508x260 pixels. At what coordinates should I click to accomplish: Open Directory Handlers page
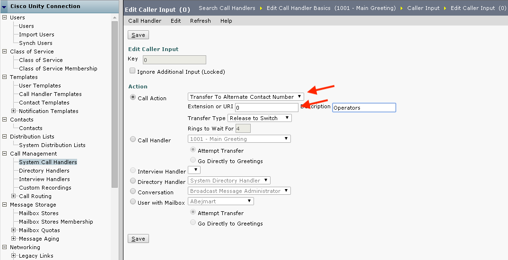click(x=44, y=171)
